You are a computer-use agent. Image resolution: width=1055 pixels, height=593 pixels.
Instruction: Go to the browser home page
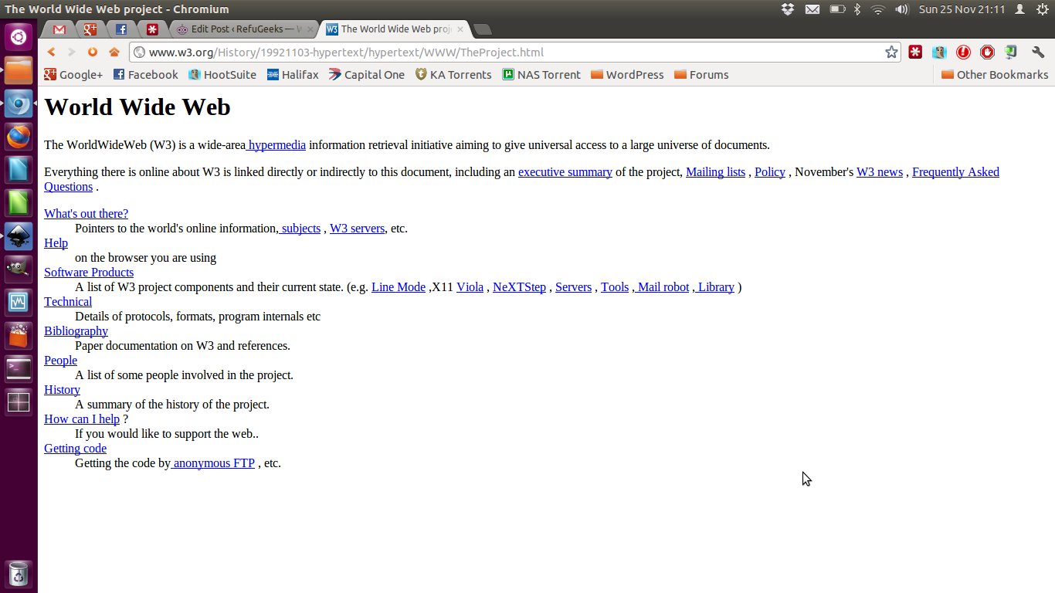pyautogui.click(x=114, y=53)
